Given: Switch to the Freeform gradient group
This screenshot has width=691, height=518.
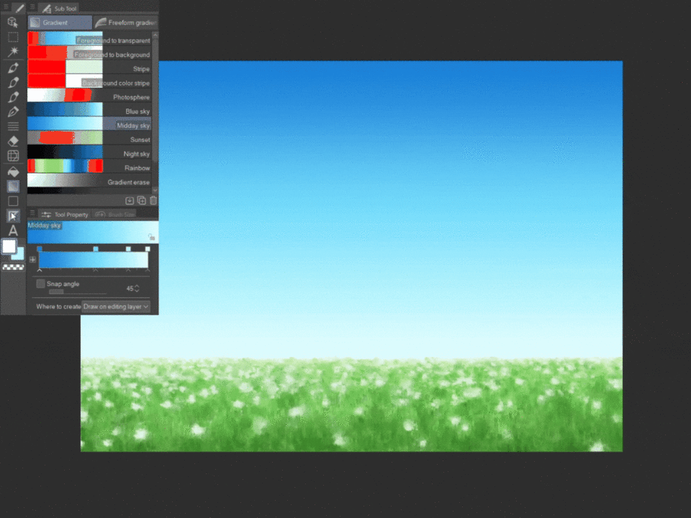Looking at the screenshot, I should [126, 22].
